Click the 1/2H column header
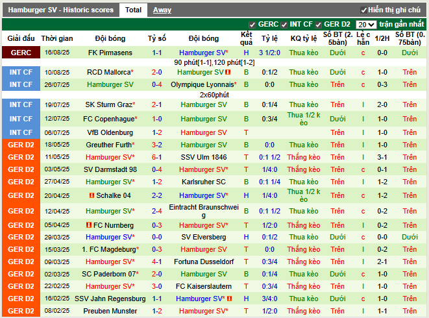The width and height of the screenshot is (429, 318). coord(382,38)
